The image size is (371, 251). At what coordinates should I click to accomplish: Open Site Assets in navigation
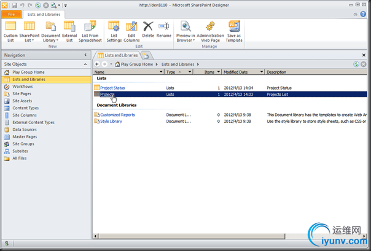pos(46,101)
